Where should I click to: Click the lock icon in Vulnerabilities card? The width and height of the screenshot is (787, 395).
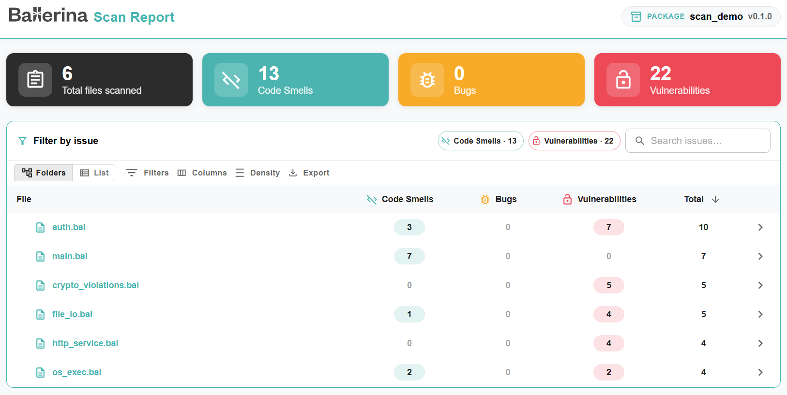(623, 79)
